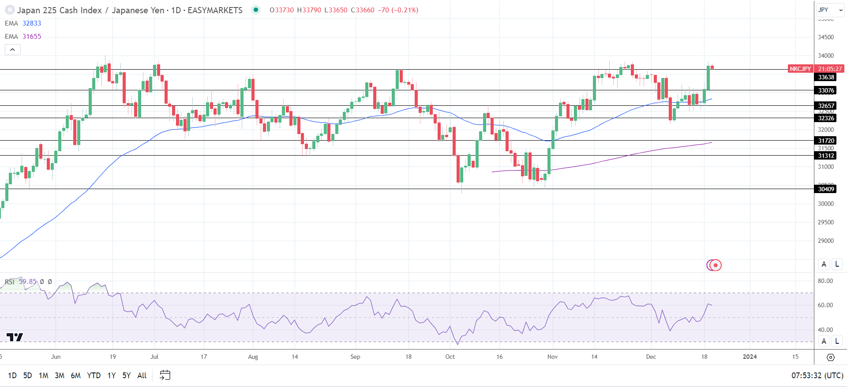
Task: Click the 29000 price axis value
Action: [826, 241]
